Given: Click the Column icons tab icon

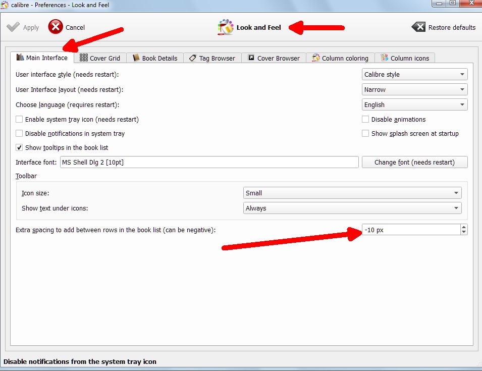Looking at the screenshot, I should click(x=384, y=58).
